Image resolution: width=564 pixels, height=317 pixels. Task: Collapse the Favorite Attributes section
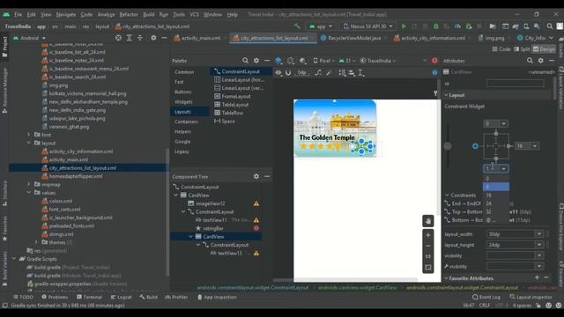[447, 278]
